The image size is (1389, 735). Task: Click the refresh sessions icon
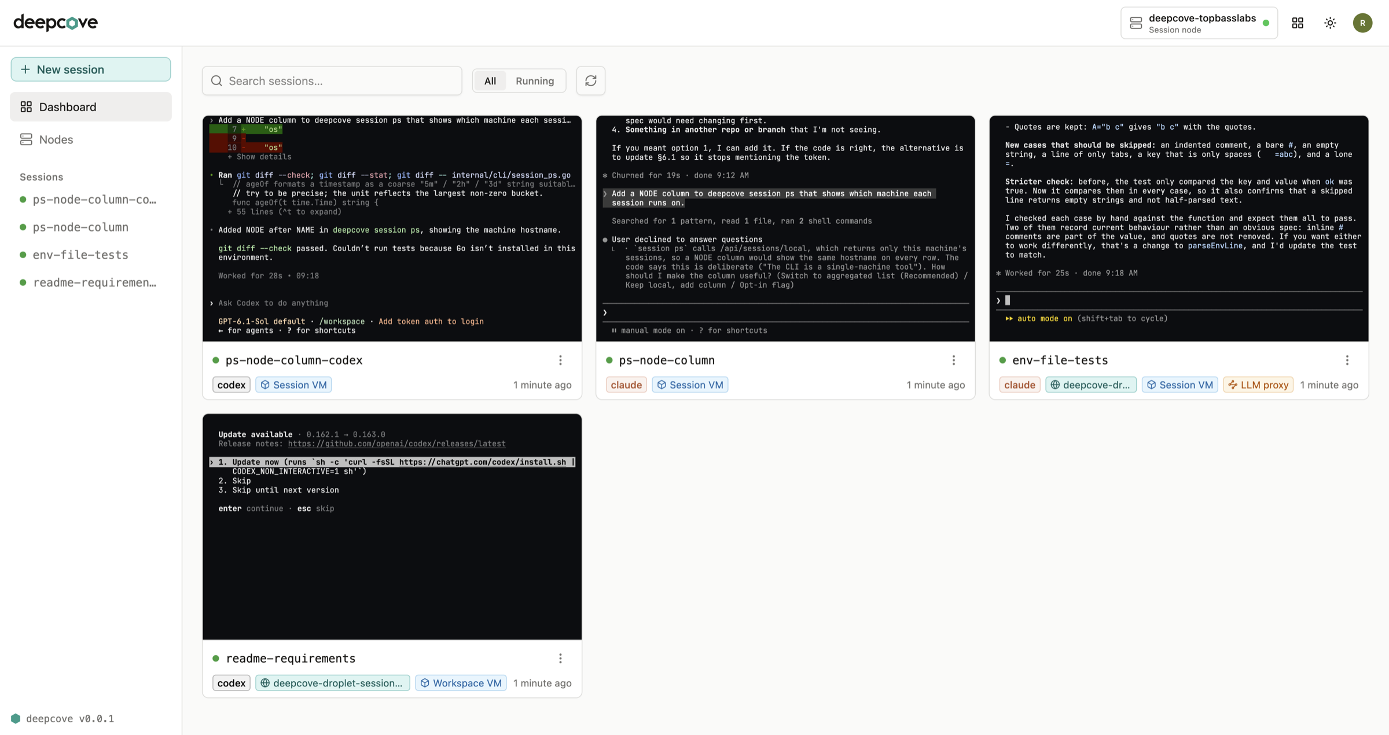(x=590, y=80)
